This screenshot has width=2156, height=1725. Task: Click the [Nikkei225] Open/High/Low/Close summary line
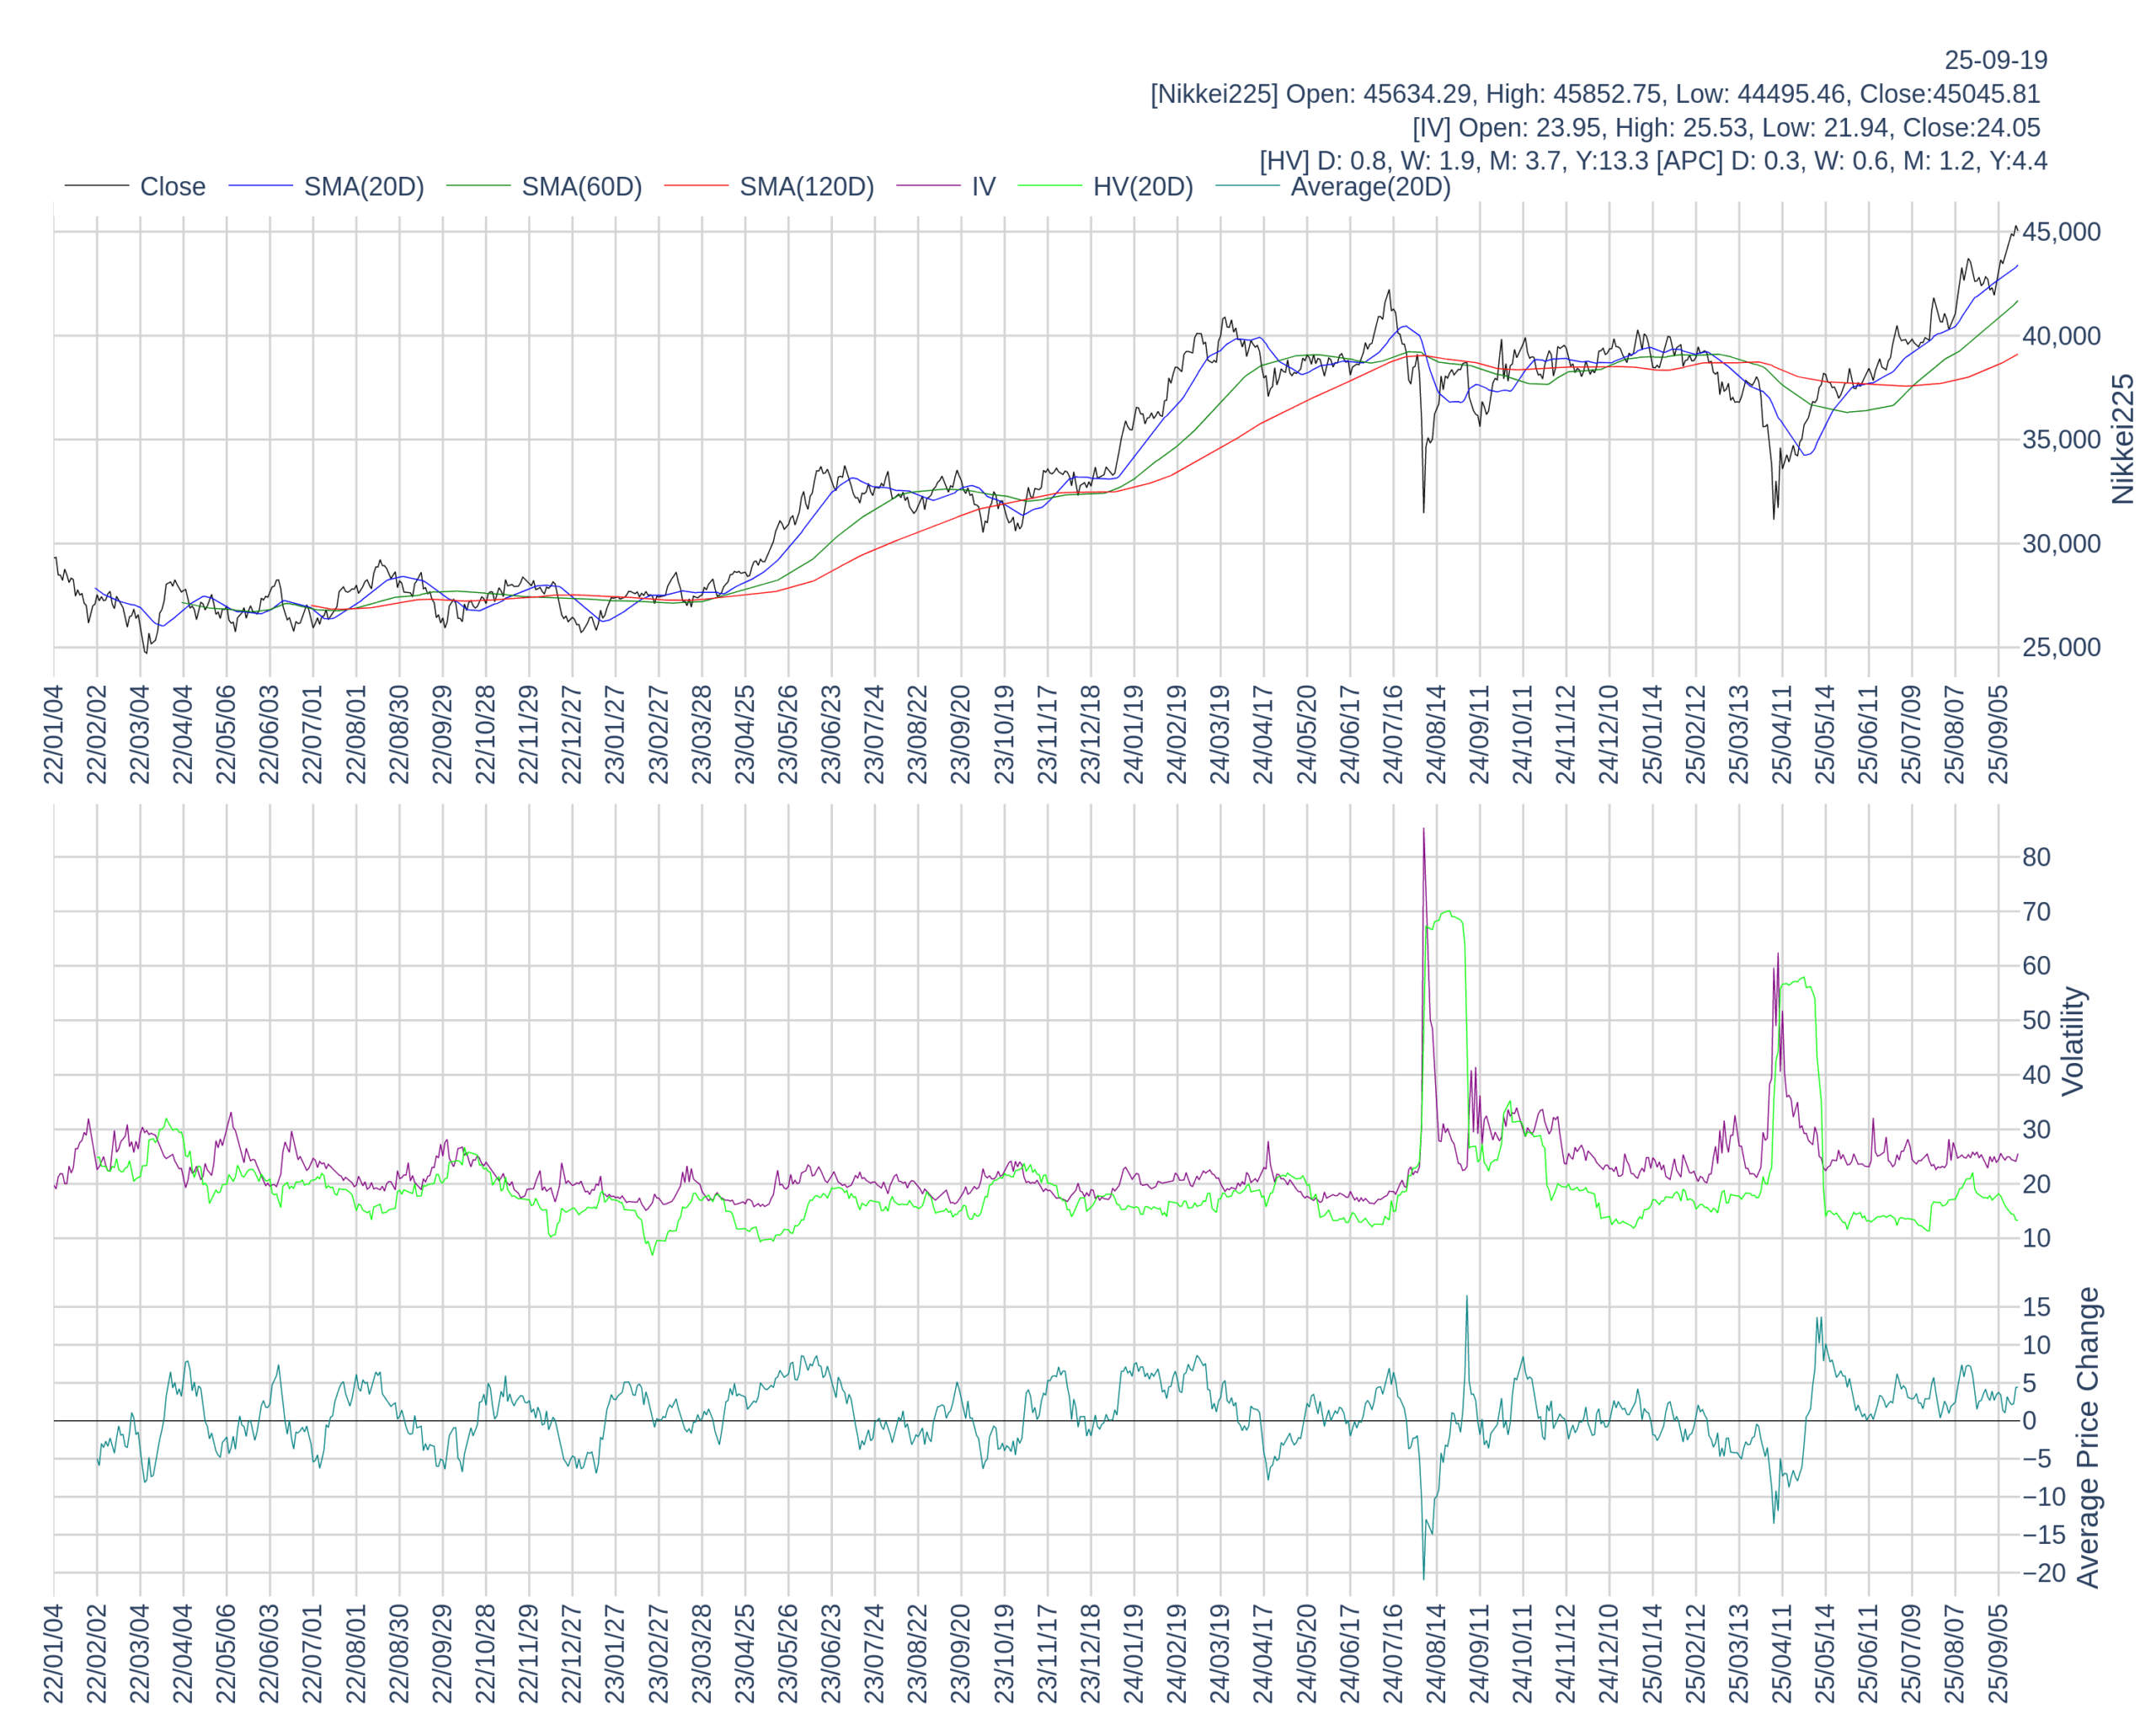(x=1595, y=94)
